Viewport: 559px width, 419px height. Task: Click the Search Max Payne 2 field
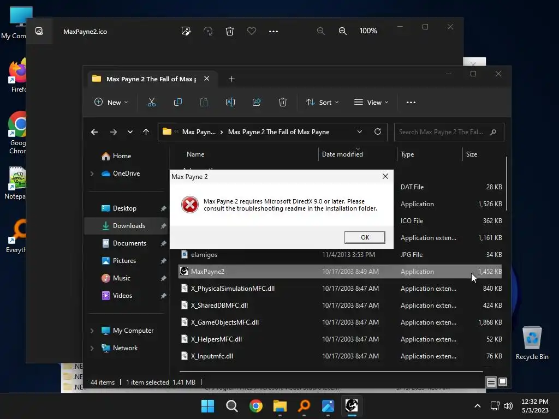pos(449,132)
